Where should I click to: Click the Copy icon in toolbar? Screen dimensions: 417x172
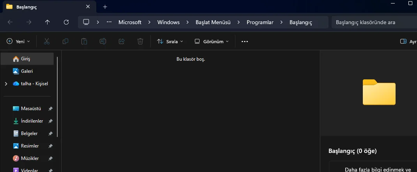coord(65,41)
